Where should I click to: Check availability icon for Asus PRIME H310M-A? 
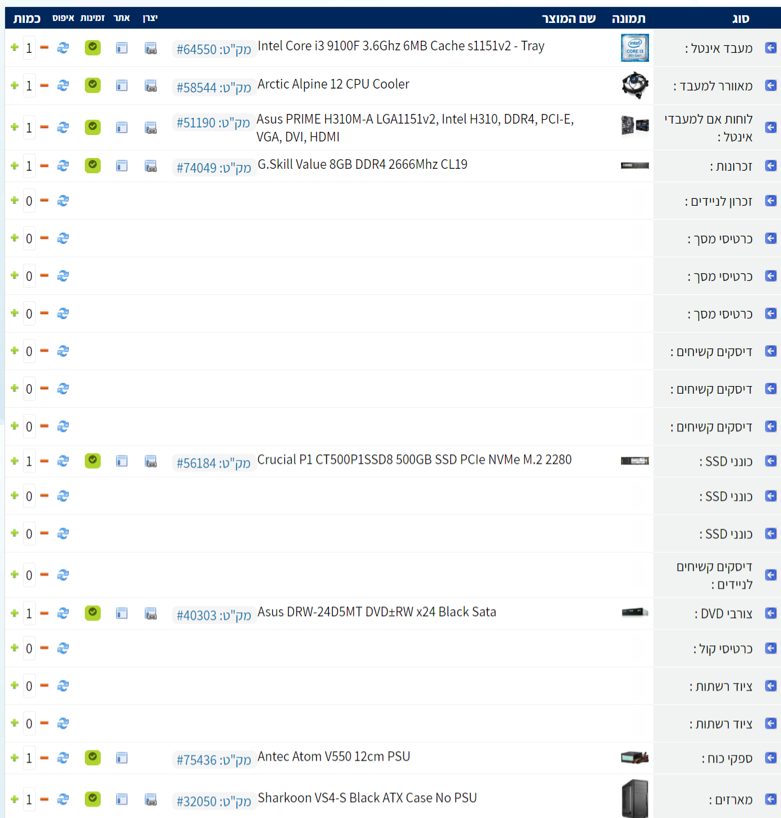(93, 127)
